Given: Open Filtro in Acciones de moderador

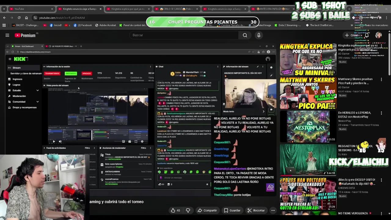Looking at the screenshot, I should click(143, 148).
